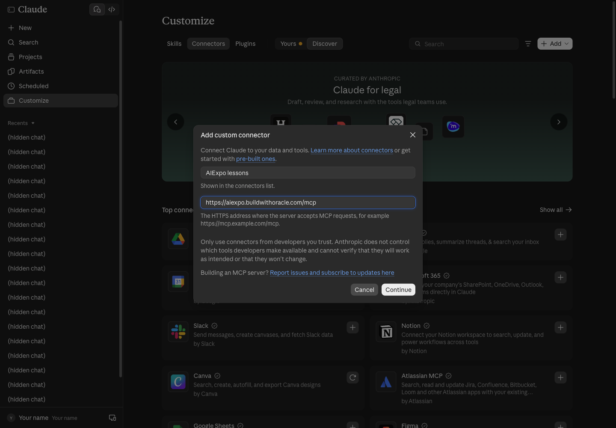Close the Add custom connector dialog
This screenshot has width=616, height=428.
413,135
